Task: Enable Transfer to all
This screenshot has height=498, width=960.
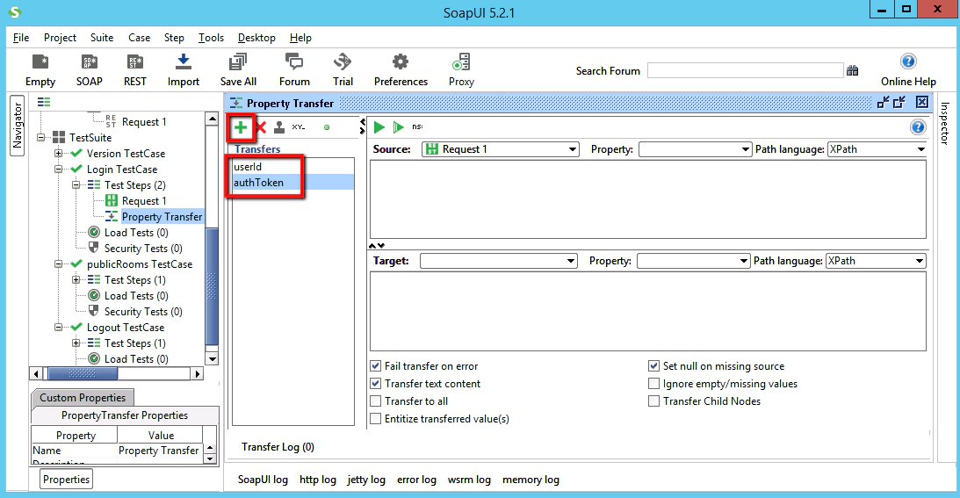Action: [376, 401]
